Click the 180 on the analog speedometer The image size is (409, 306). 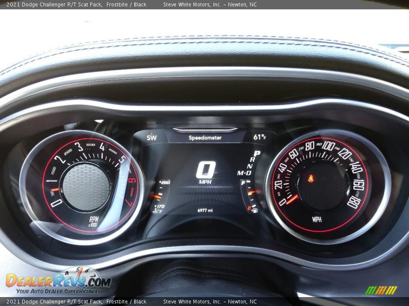point(354,202)
